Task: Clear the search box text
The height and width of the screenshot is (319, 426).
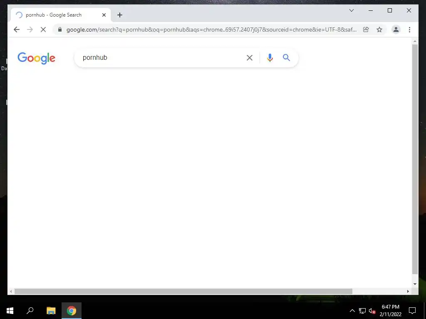Action: click(x=250, y=58)
